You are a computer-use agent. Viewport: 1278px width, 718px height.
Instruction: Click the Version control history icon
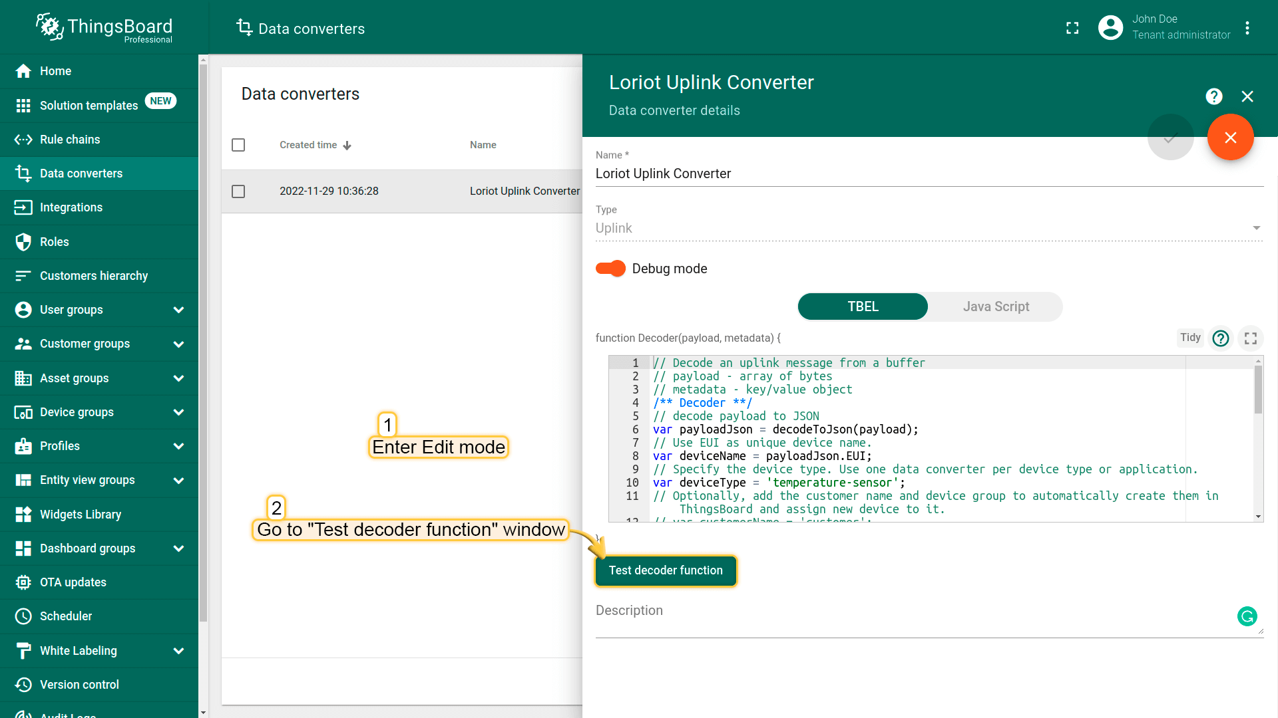[x=23, y=685]
